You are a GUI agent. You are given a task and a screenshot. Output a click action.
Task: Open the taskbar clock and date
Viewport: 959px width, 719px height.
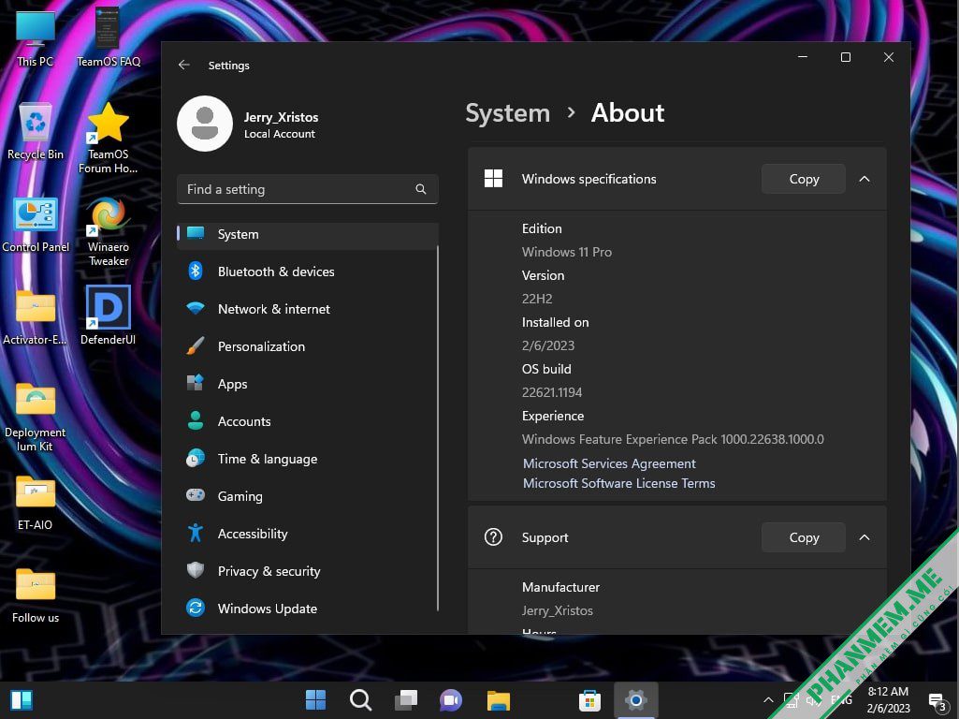click(888, 700)
